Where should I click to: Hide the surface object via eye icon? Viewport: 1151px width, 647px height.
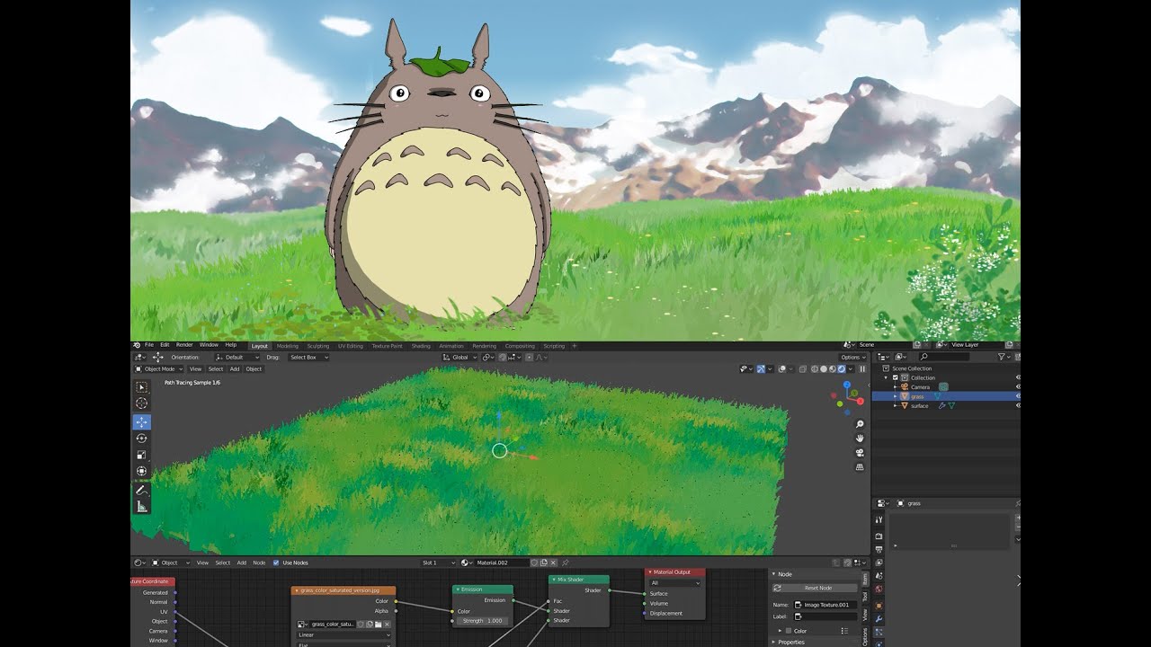pyautogui.click(x=1018, y=406)
